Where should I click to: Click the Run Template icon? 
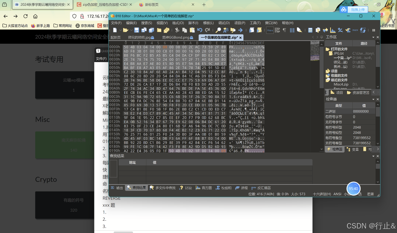[259, 30]
